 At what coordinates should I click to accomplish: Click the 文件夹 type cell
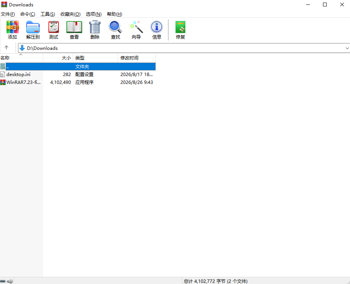click(x=82, y=66)
